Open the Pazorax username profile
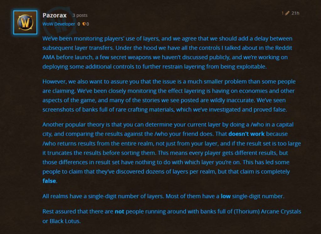Screen dimensions: 321x234 (55, 15)
